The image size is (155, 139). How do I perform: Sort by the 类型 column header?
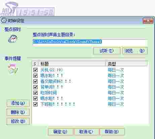(127, 64)
